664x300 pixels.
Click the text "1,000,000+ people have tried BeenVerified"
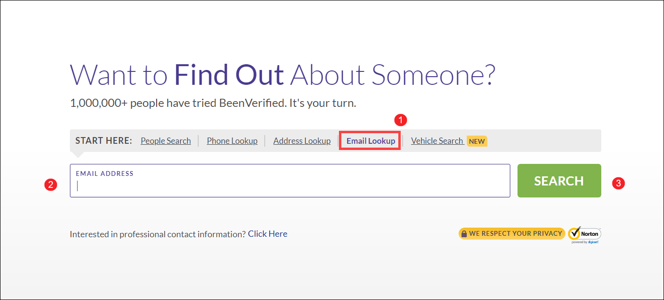[x=177, y=103]
